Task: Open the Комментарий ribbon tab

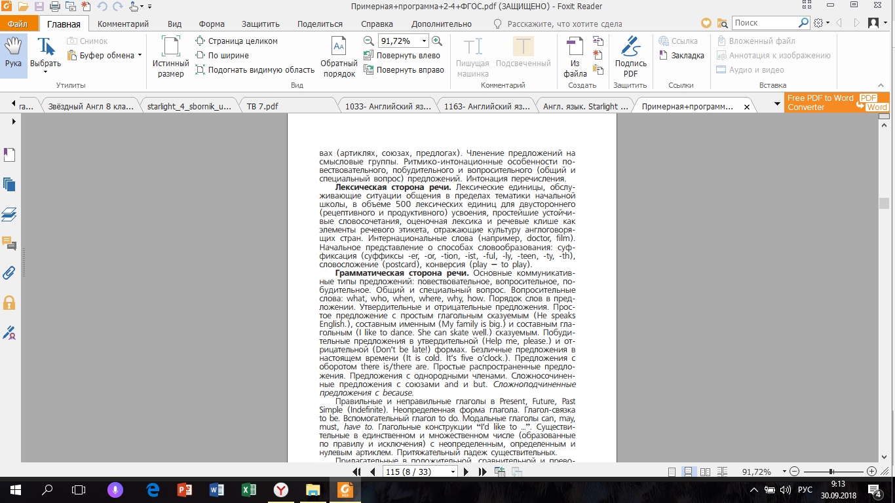Action: [123, 24]
